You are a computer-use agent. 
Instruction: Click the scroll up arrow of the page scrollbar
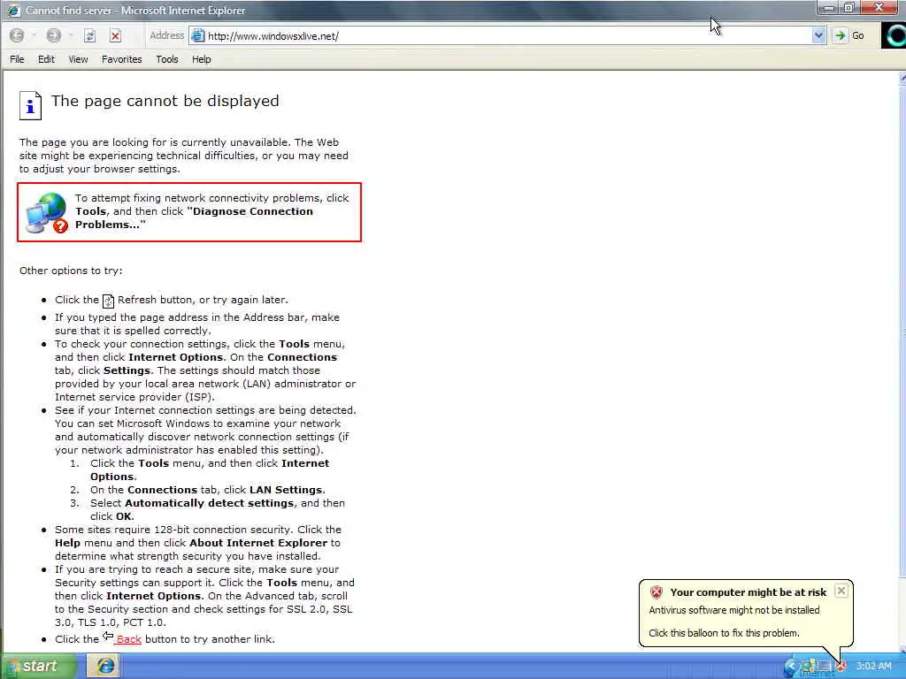pyautogui.click(x=902, y=79)
